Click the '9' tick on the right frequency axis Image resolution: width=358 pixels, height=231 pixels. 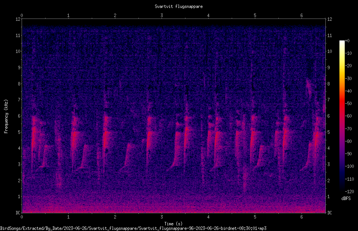click(328, 68)
